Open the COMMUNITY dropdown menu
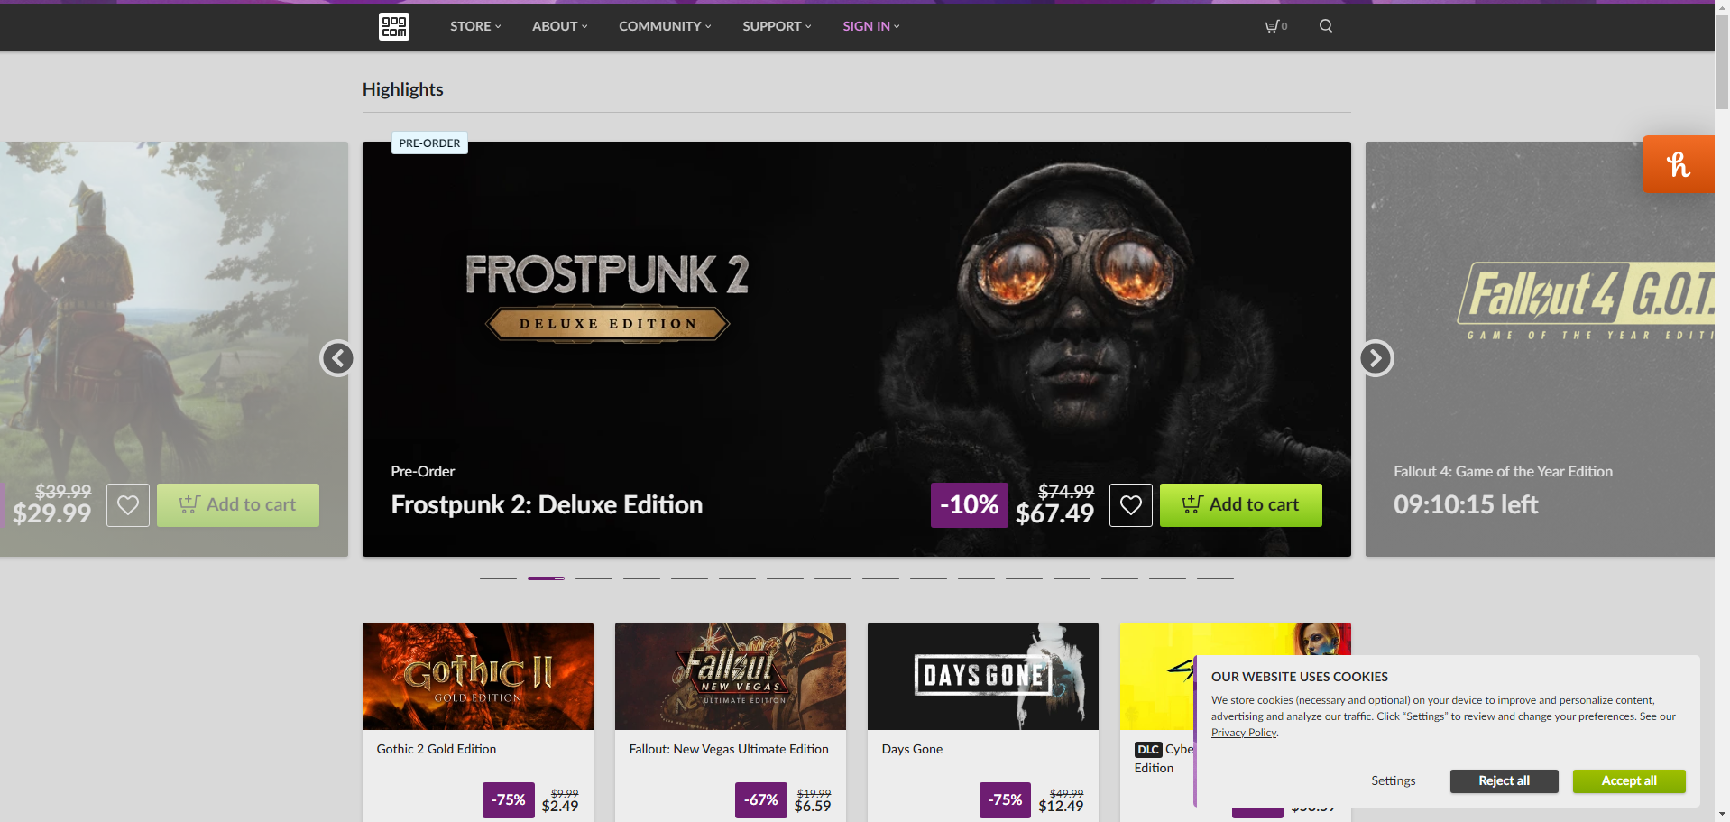Viewport: 1730px width, 822px height. (665, 26)
